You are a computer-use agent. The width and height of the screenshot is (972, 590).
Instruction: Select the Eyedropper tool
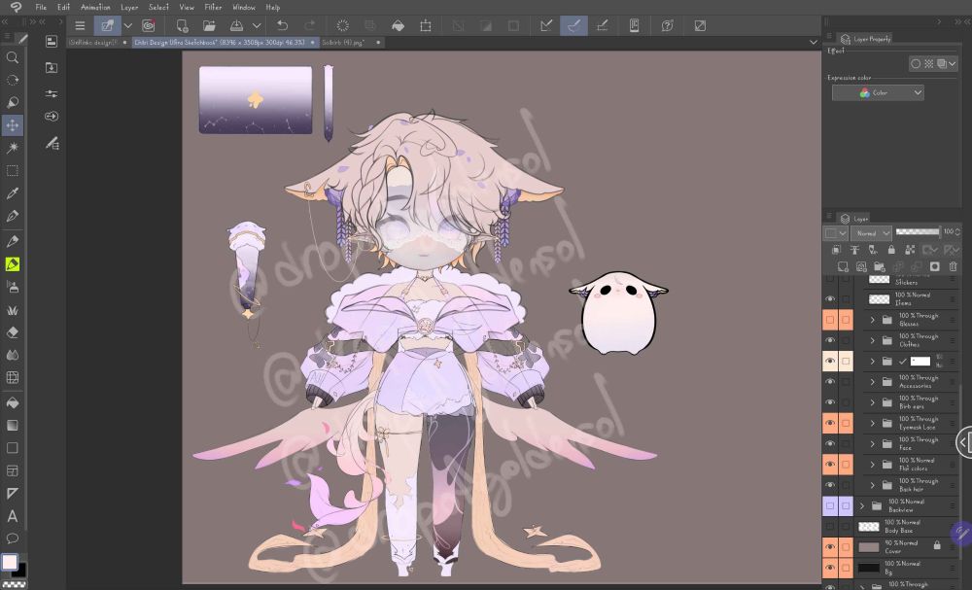pyautogui.click(x=12, y=193)
